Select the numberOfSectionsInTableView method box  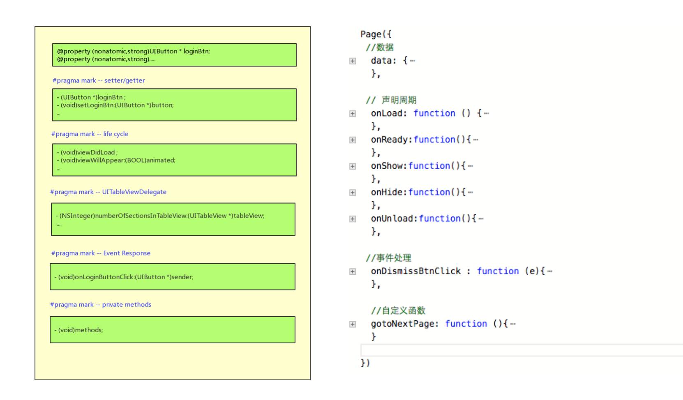click(173, 219)
